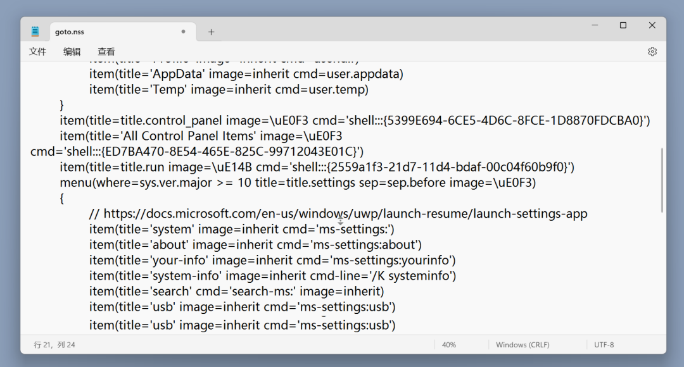Viewport: 684px width, 367px height.
Task: Click the UTF-8 encoding indicator
Action: click(604, 345)
